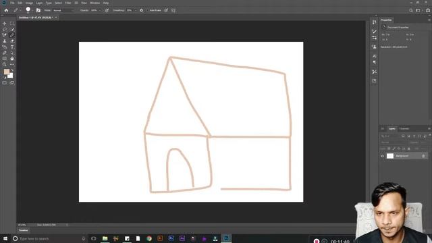Click the Windows taskbar search box
This screenshot has width=432, height=243.
(x=49, y=238)
